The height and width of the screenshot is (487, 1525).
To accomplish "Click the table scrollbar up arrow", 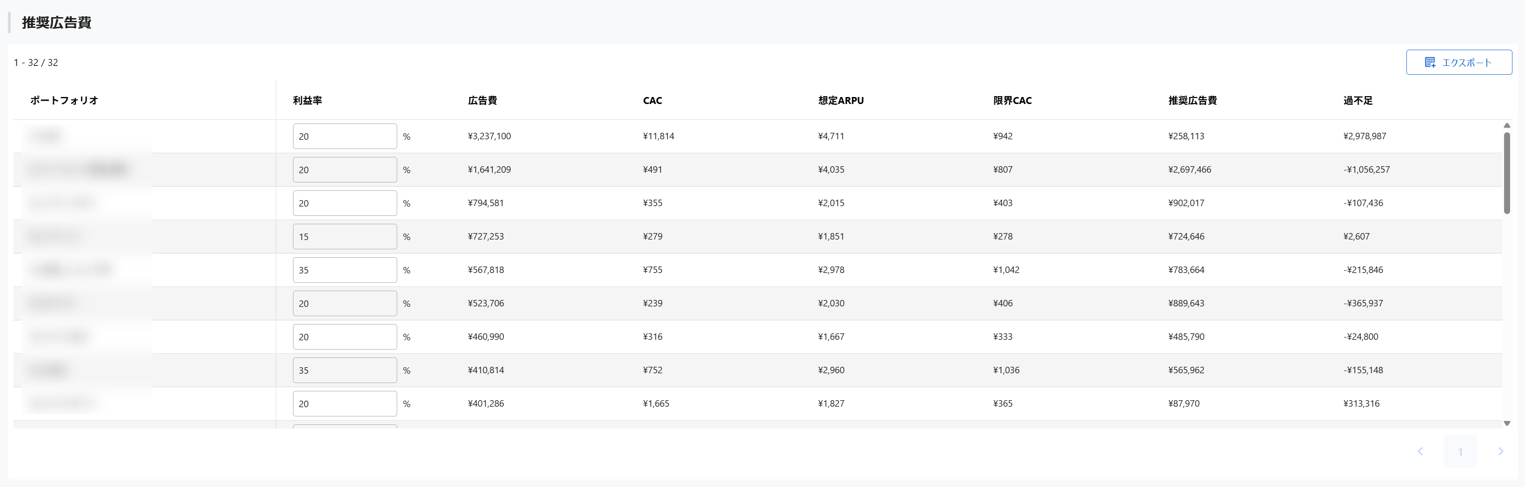I will [x=1507, y=125].
